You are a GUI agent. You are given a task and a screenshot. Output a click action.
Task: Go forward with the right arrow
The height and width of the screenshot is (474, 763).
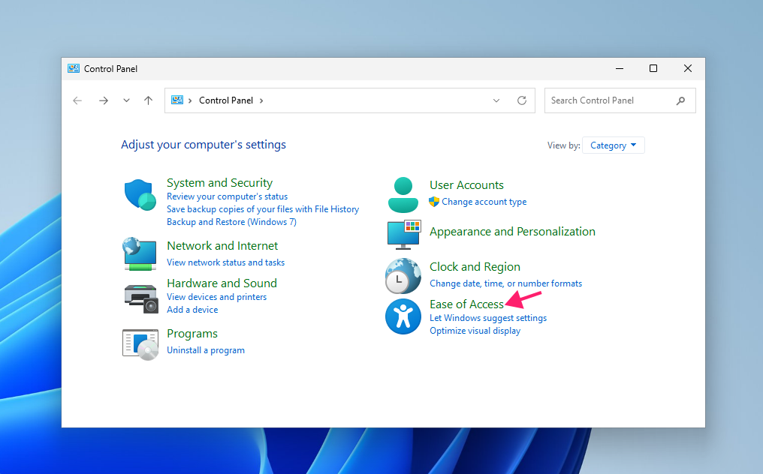pos(103,100)
